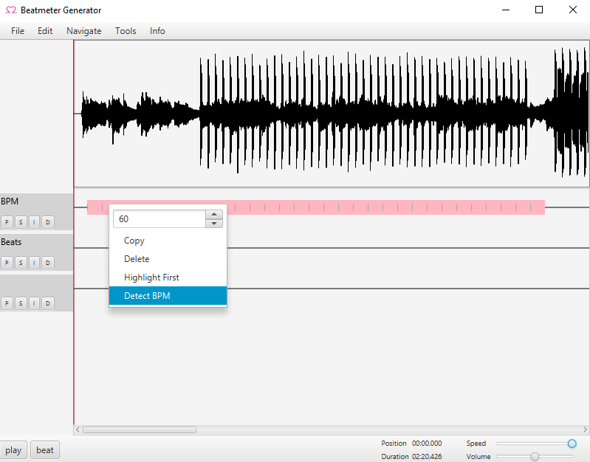Screen dimensions: 590x462
Task: Toggle the S button on Beats track
Action: point(21,263)
